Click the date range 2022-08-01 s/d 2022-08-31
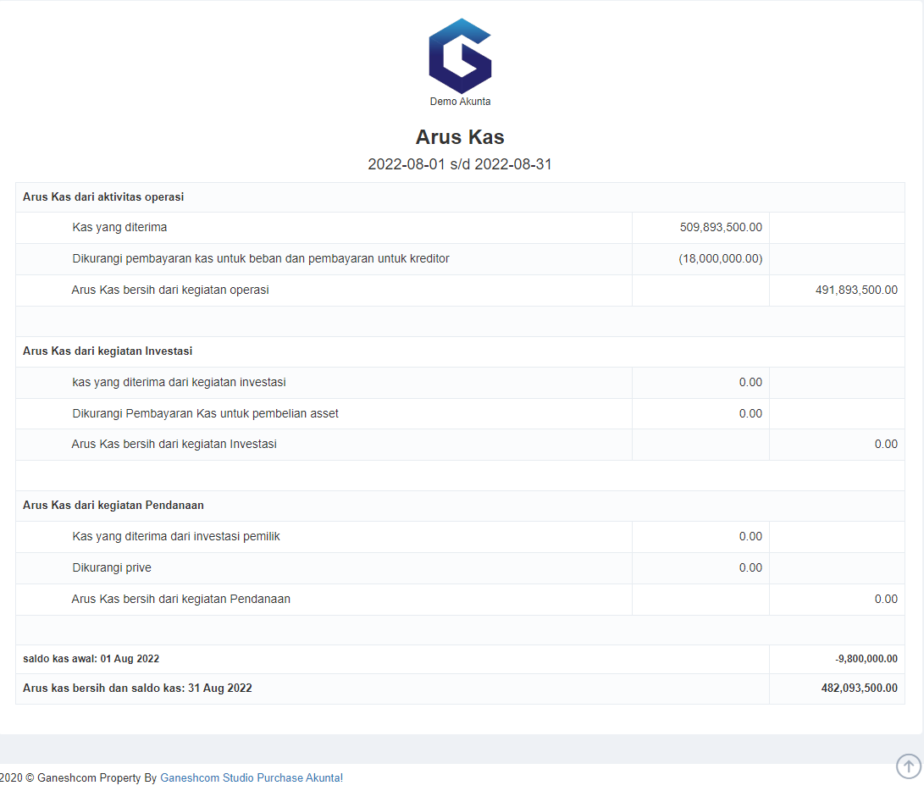Viewport: 924px width, 791px height. coord(460,164)
